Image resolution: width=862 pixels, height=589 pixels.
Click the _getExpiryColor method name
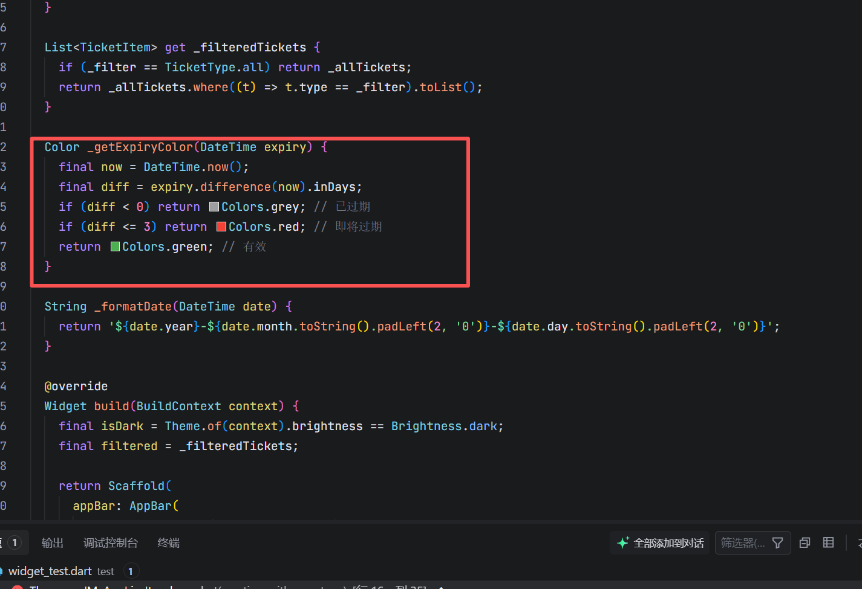[140, 147]
